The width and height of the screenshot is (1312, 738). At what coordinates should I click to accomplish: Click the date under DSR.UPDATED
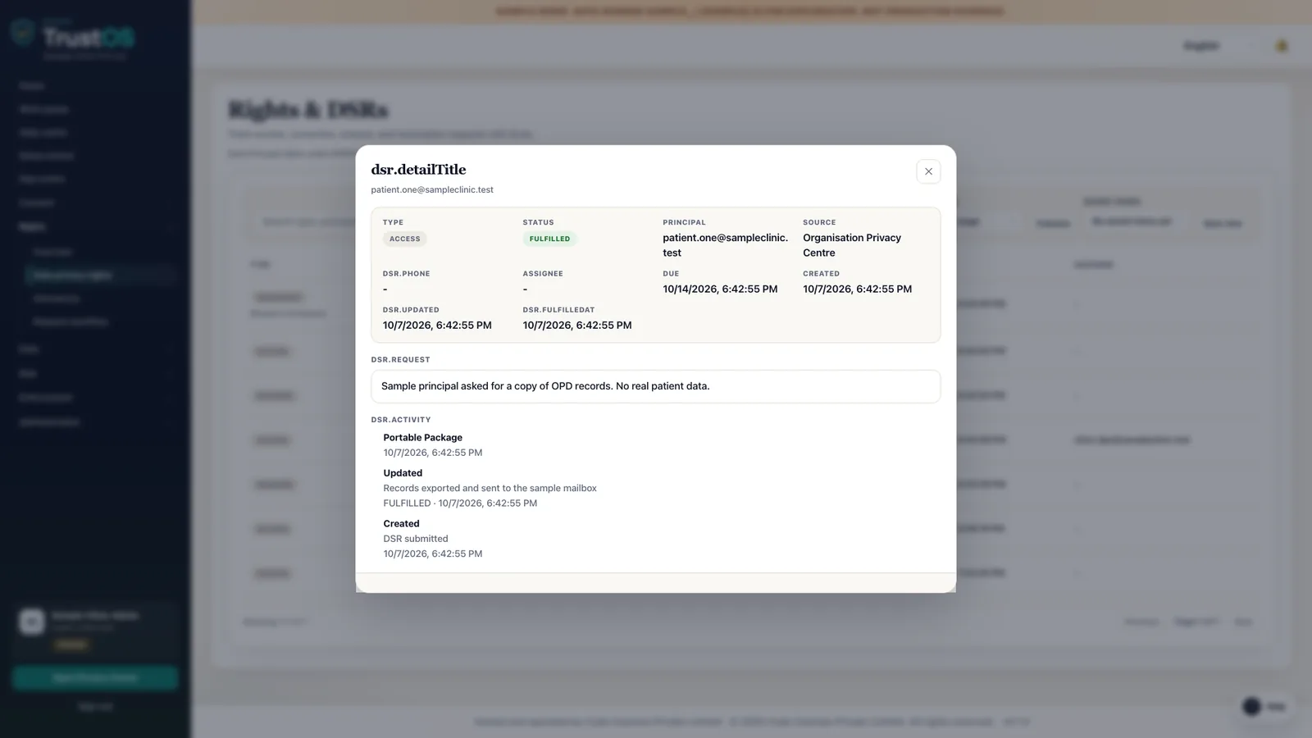coord(437,325)
